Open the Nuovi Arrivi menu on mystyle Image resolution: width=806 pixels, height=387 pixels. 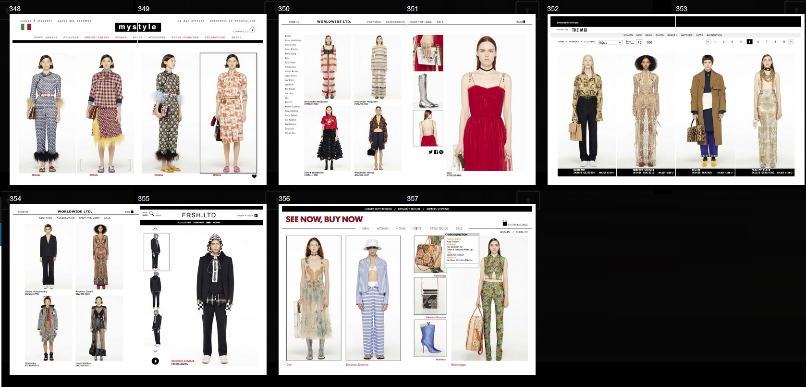pyautogui.click(x=46, y=37)
